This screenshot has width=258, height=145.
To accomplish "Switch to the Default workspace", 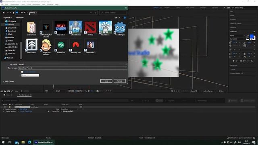I will pyautogui.click(x=156, y=8).
